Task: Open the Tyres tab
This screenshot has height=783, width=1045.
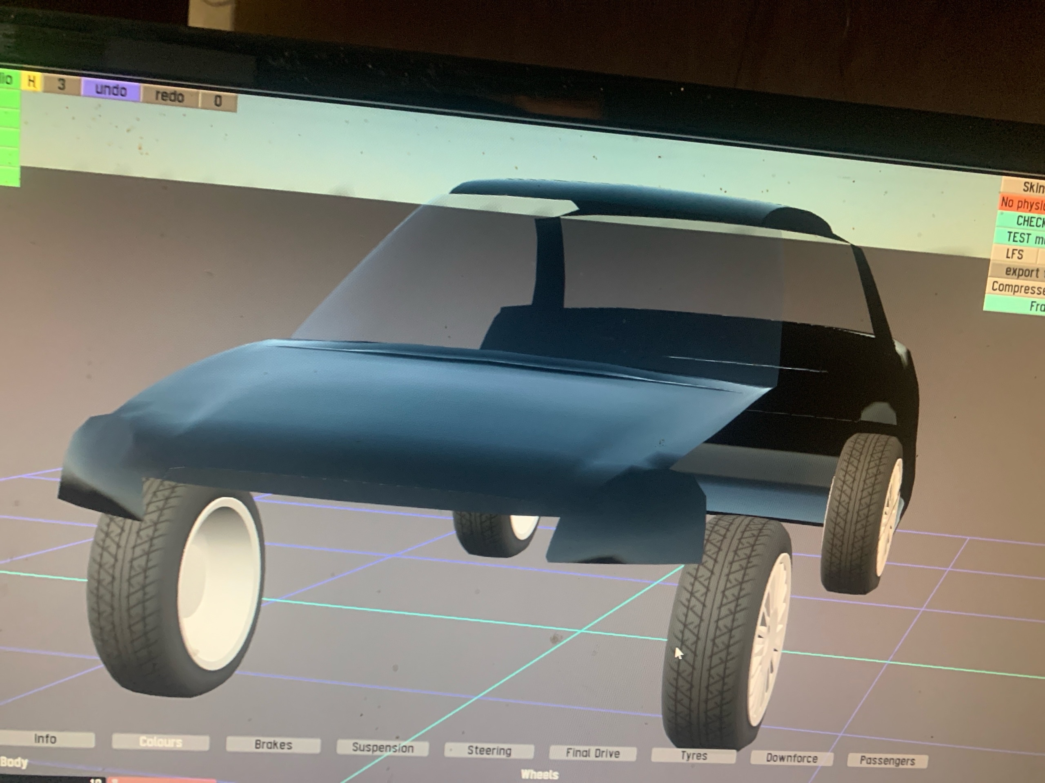Action: [694, 756]
